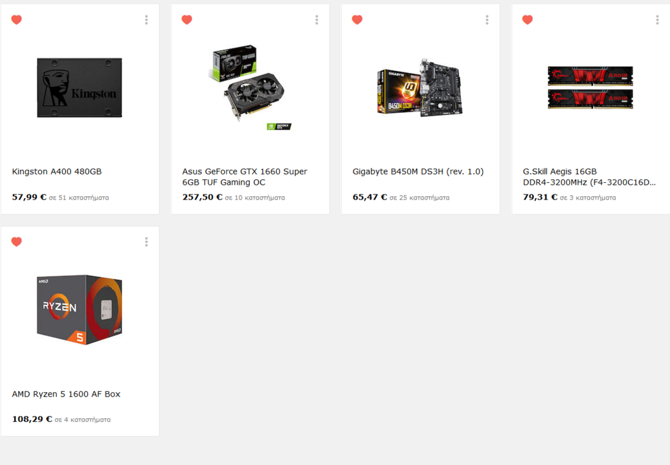Screen dimensions: 670x465
Task: Open three-dot menu on Kingston A400 card
Action: (x=146, y=19)
